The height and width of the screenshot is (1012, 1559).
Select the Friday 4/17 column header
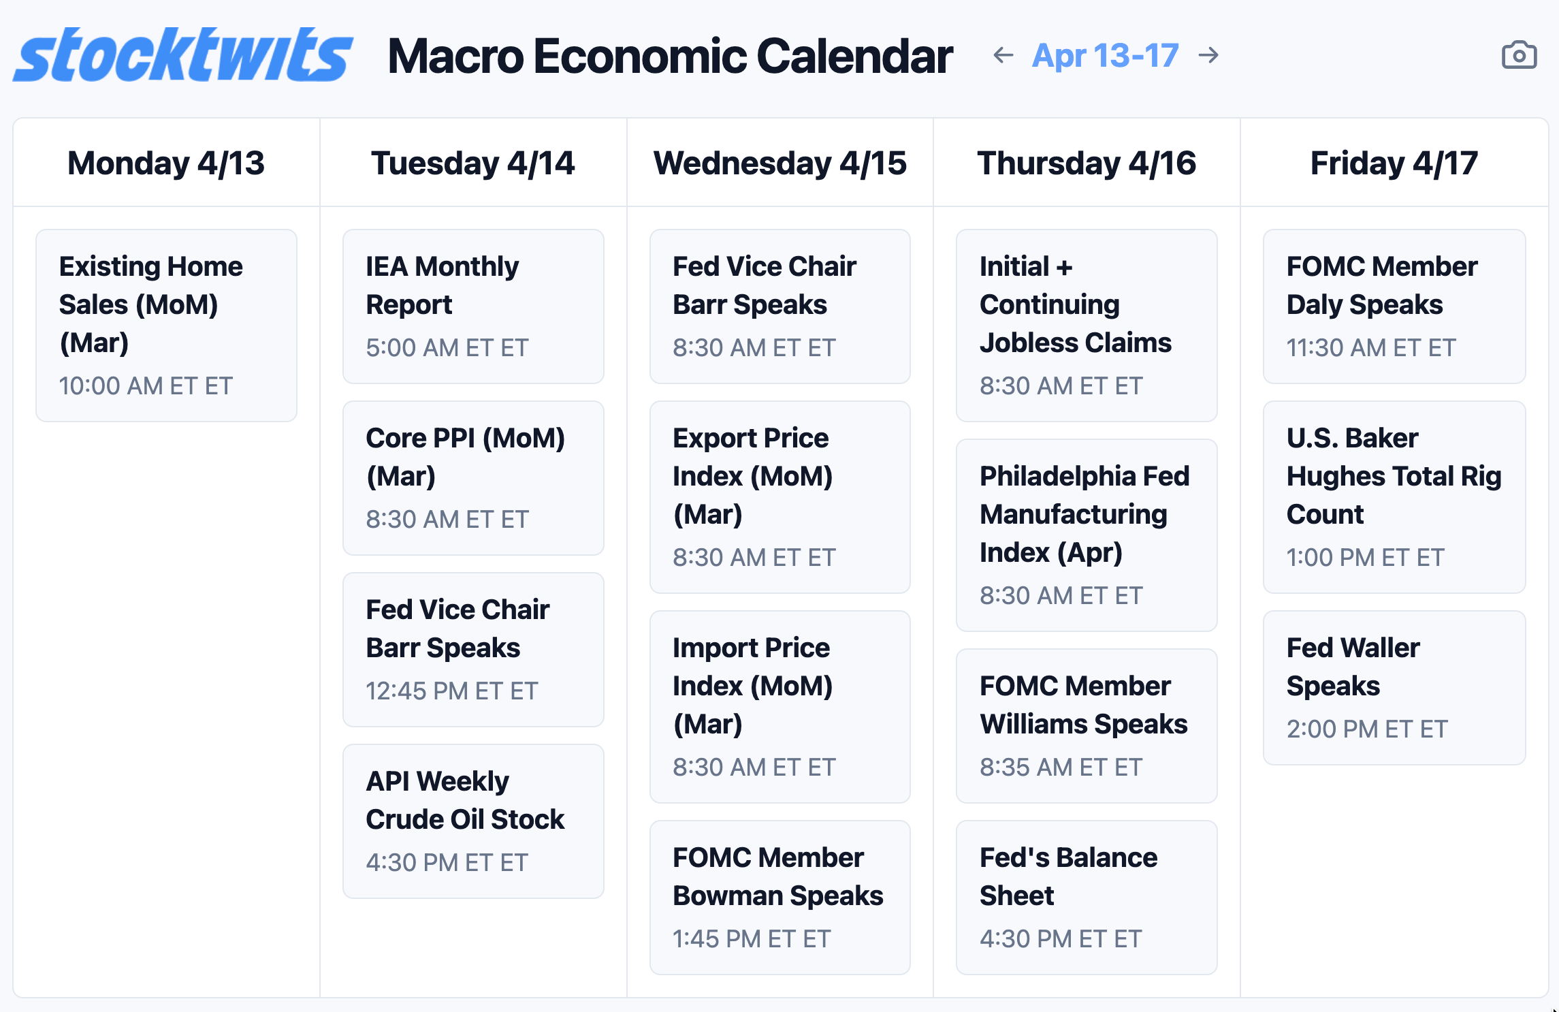pos(1394,163)
